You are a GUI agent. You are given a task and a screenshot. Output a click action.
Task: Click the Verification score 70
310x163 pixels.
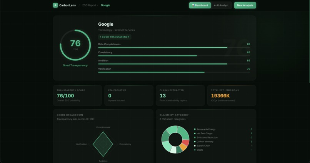[248, 69]
